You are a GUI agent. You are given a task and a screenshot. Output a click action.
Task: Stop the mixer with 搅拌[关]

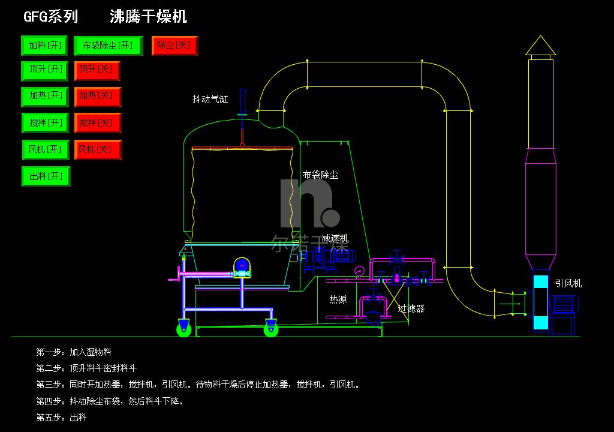click(x=98, y=123)
